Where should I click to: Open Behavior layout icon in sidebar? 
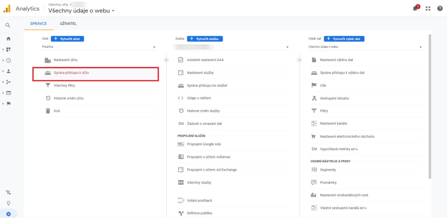pos(8,93)
